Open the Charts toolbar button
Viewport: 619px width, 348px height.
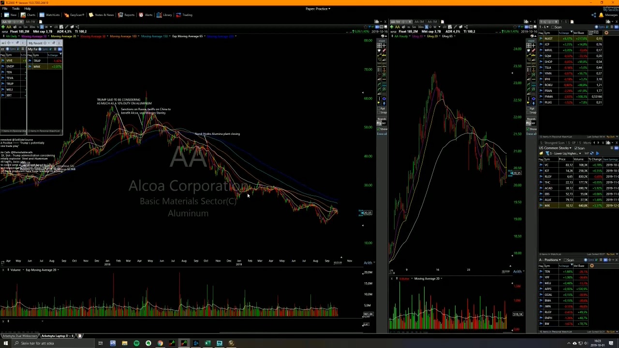[28, 14]
